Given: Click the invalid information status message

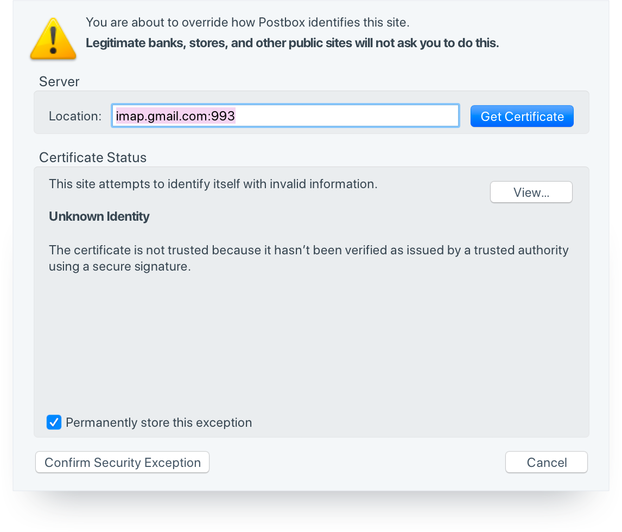Looking at the screenshot, I should click(213, 184).
